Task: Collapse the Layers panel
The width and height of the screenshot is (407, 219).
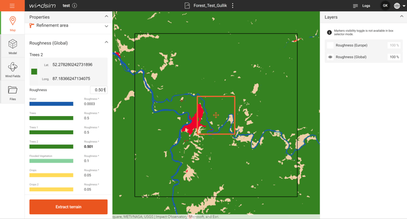Action: tap(402, 17)
